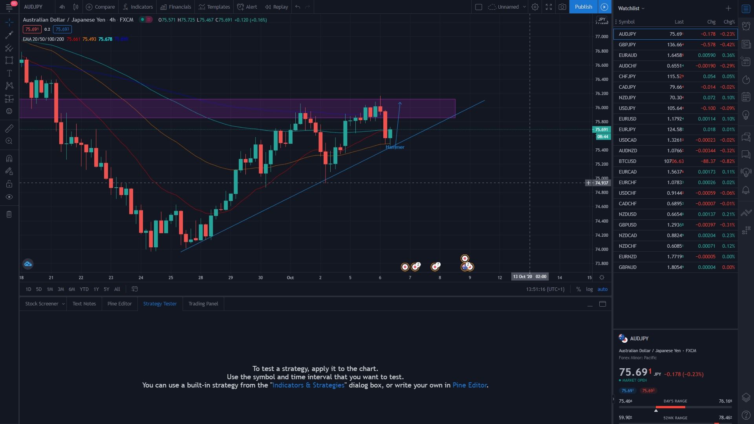Add symbol to Watchlist plus icon
The height and width of the screenshot is (424, 754).
(728, 8)
